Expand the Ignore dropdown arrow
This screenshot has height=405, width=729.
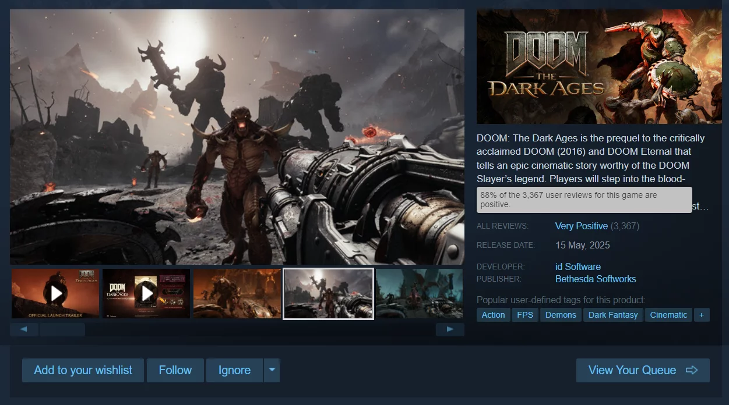pyautogui.click(x=272, y=370)
